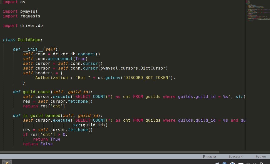This screenshot has height=164, width=270.
Task: Open the Python syntax selector in status bar
Action: (261, 157)
